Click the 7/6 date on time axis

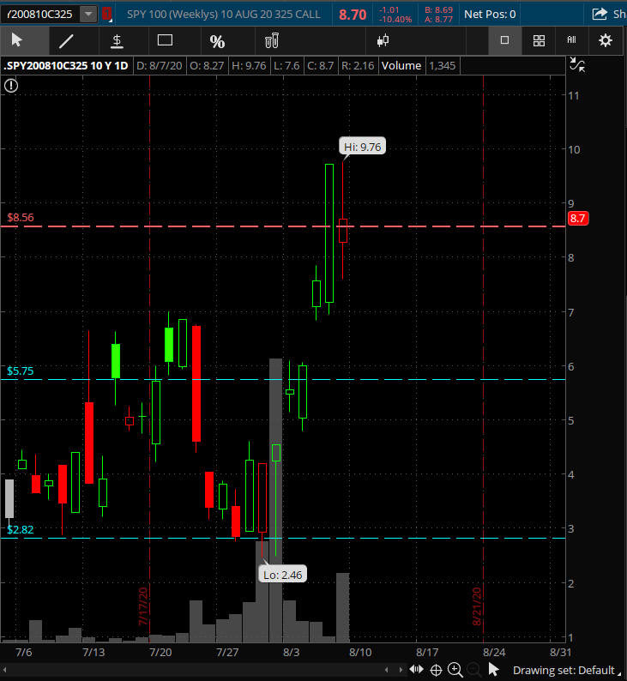click(x=23, y=653)
